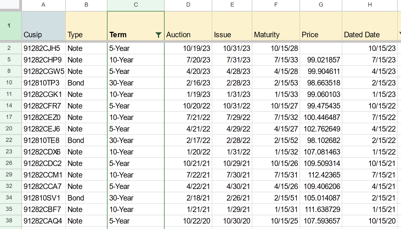Select cell containing 91282CEZ0
This screenshot has height=229, width=401.
[43, 117]
